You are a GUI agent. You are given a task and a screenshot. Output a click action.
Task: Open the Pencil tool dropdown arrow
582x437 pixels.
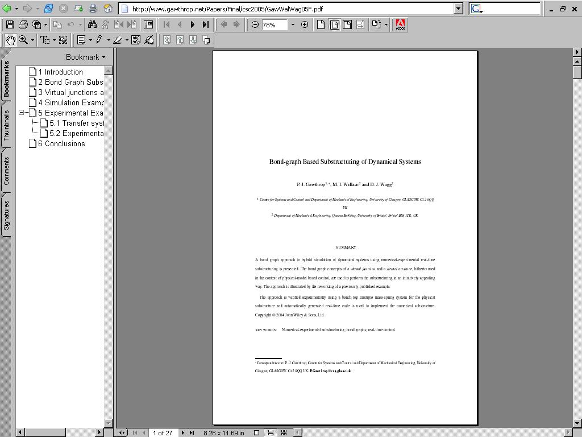[109, 40]
